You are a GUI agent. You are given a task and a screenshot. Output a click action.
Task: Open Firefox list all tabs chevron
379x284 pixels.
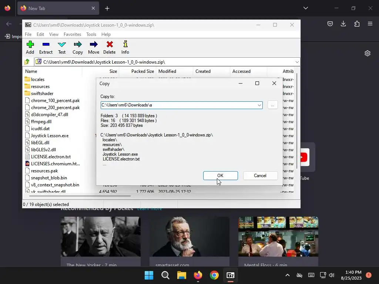[x=305, y=8]
